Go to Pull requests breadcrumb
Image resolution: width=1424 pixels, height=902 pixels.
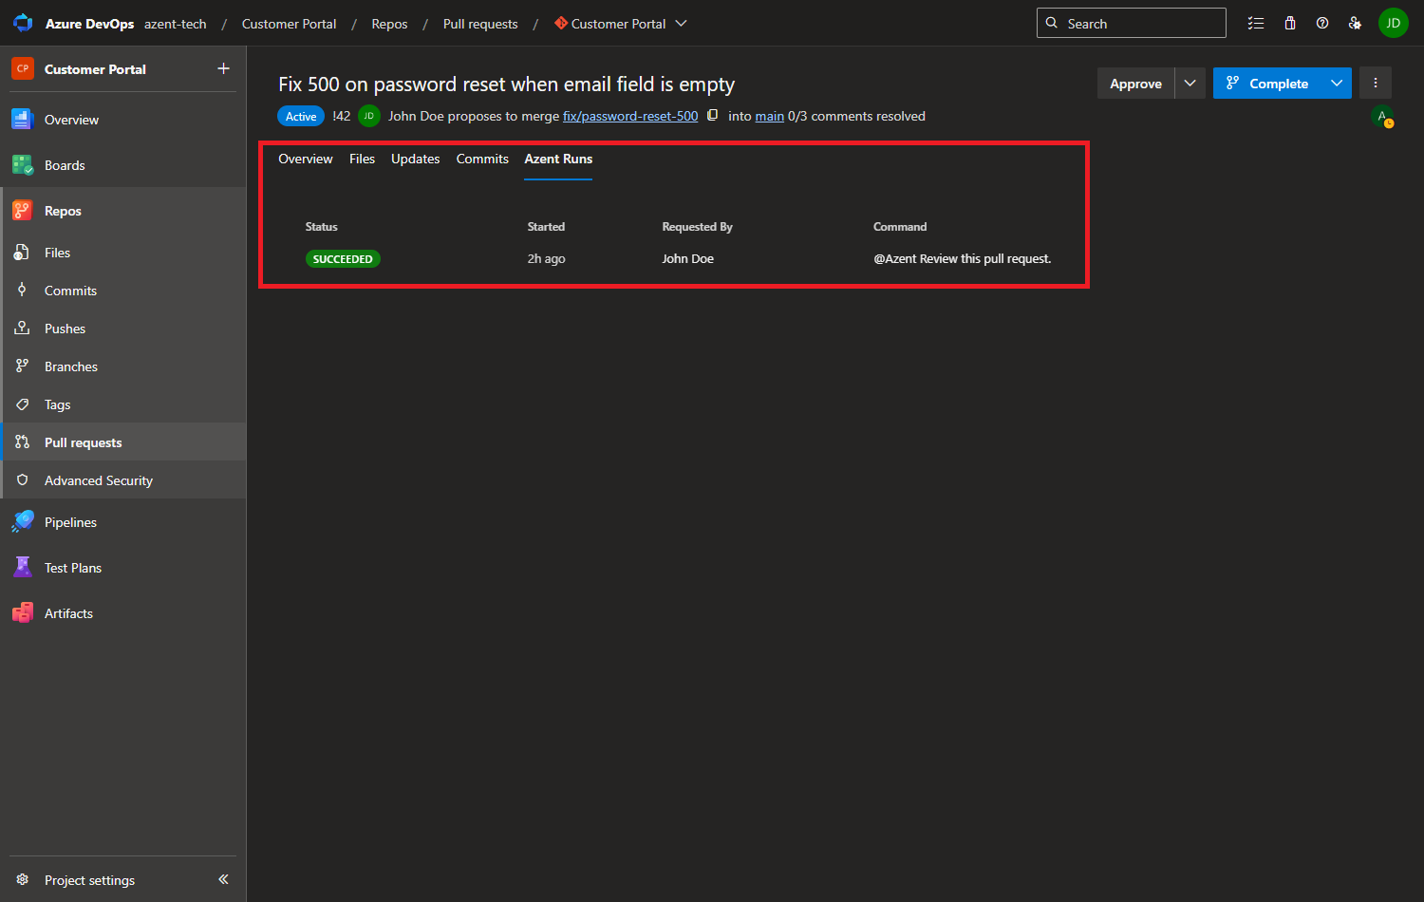click(480, 24)
